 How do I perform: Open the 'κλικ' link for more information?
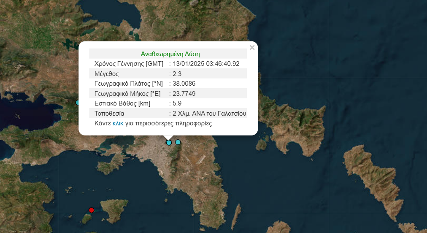point(118,123)
